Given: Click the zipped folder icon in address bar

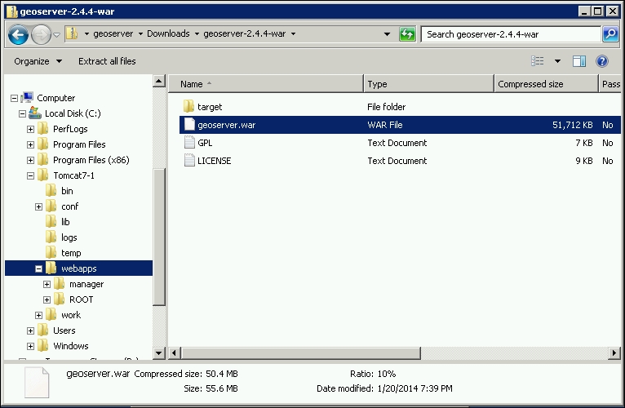Looking at the screenshot, I should click(72, 33).
